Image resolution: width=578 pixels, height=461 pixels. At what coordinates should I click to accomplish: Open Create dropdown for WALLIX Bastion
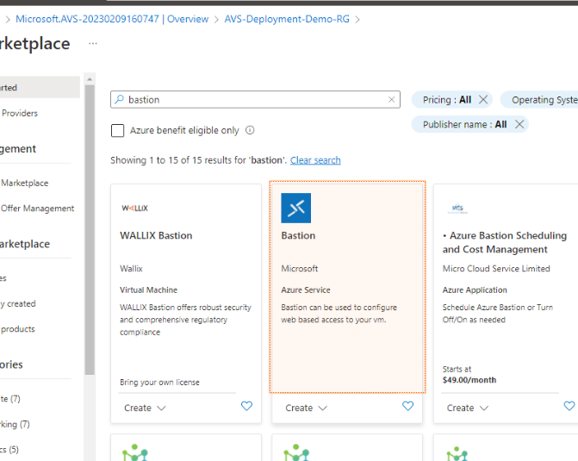(x=143, y=408)
